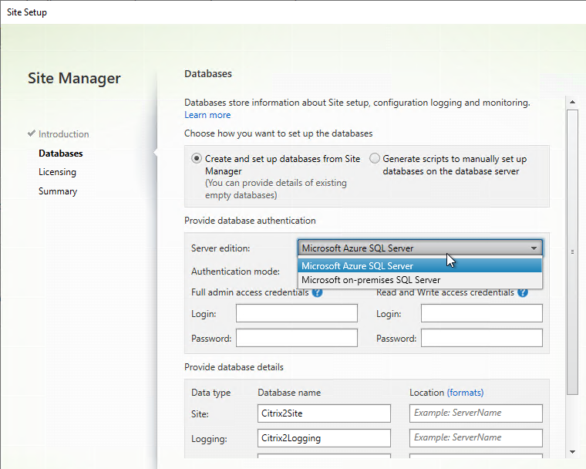Open the Location formats link
Image resolution: width=586 pixels, height=469 pixels.
[465, 393]
